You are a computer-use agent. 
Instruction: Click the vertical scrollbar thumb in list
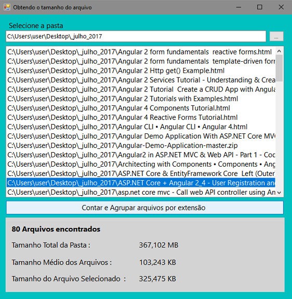click(x=279, y=68)
